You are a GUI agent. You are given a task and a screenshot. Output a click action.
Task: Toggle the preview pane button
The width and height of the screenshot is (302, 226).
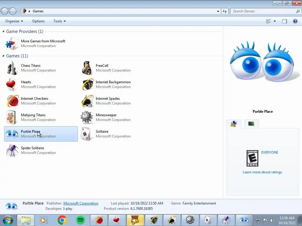[x=285, y=21]
